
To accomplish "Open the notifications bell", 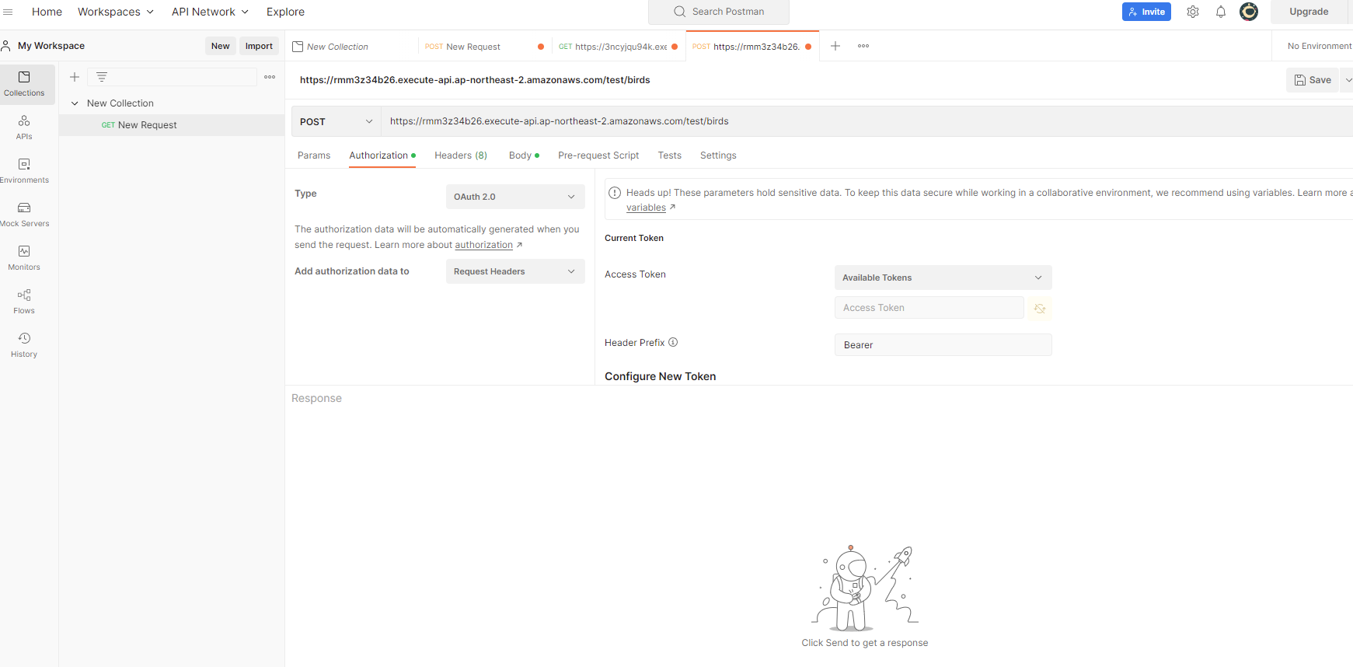I will 1221,12.
